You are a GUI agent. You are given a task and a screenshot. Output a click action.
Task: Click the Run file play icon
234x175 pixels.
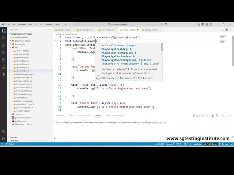(222, 30)
